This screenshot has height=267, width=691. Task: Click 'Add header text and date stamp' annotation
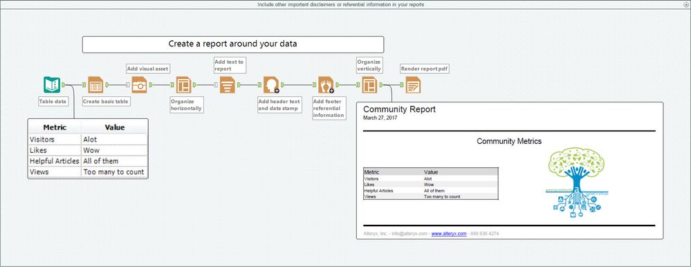tap(279, 105)
